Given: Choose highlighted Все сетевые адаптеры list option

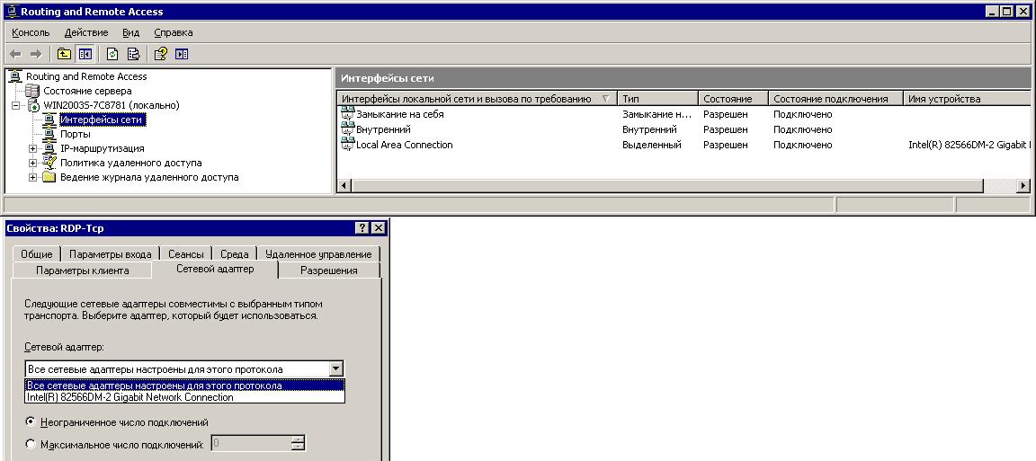Looking at the screenshot, I should pyautogui.click(x=185, y=386).
